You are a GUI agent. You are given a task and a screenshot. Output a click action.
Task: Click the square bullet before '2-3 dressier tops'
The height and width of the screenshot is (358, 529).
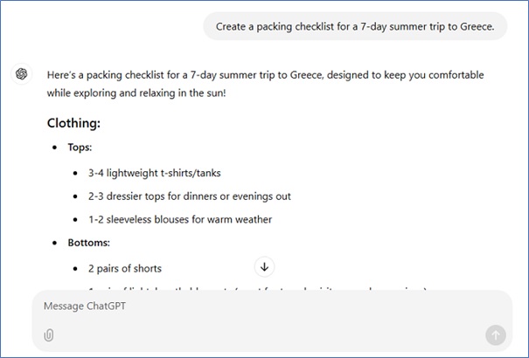click(x=77, y=196)
